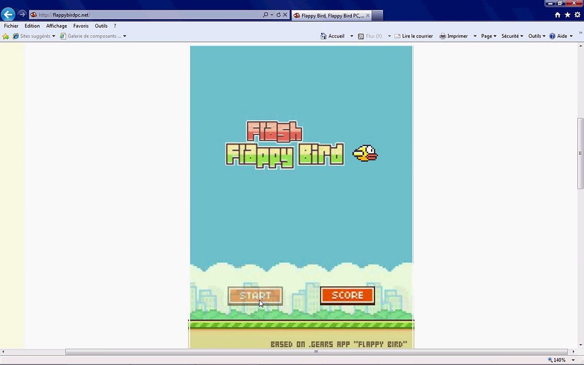584x365 pixels.
Task: Click the vertical scrollbar thumb
Action: [580, 153]
